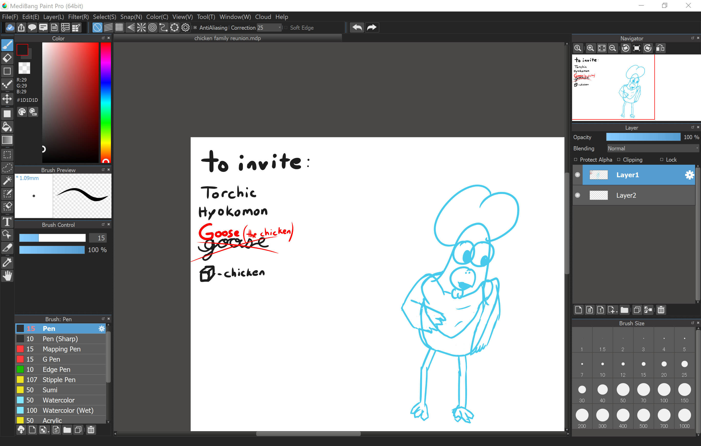Select Layer2 row
The image size is (701, 446).
click(634, 195)
